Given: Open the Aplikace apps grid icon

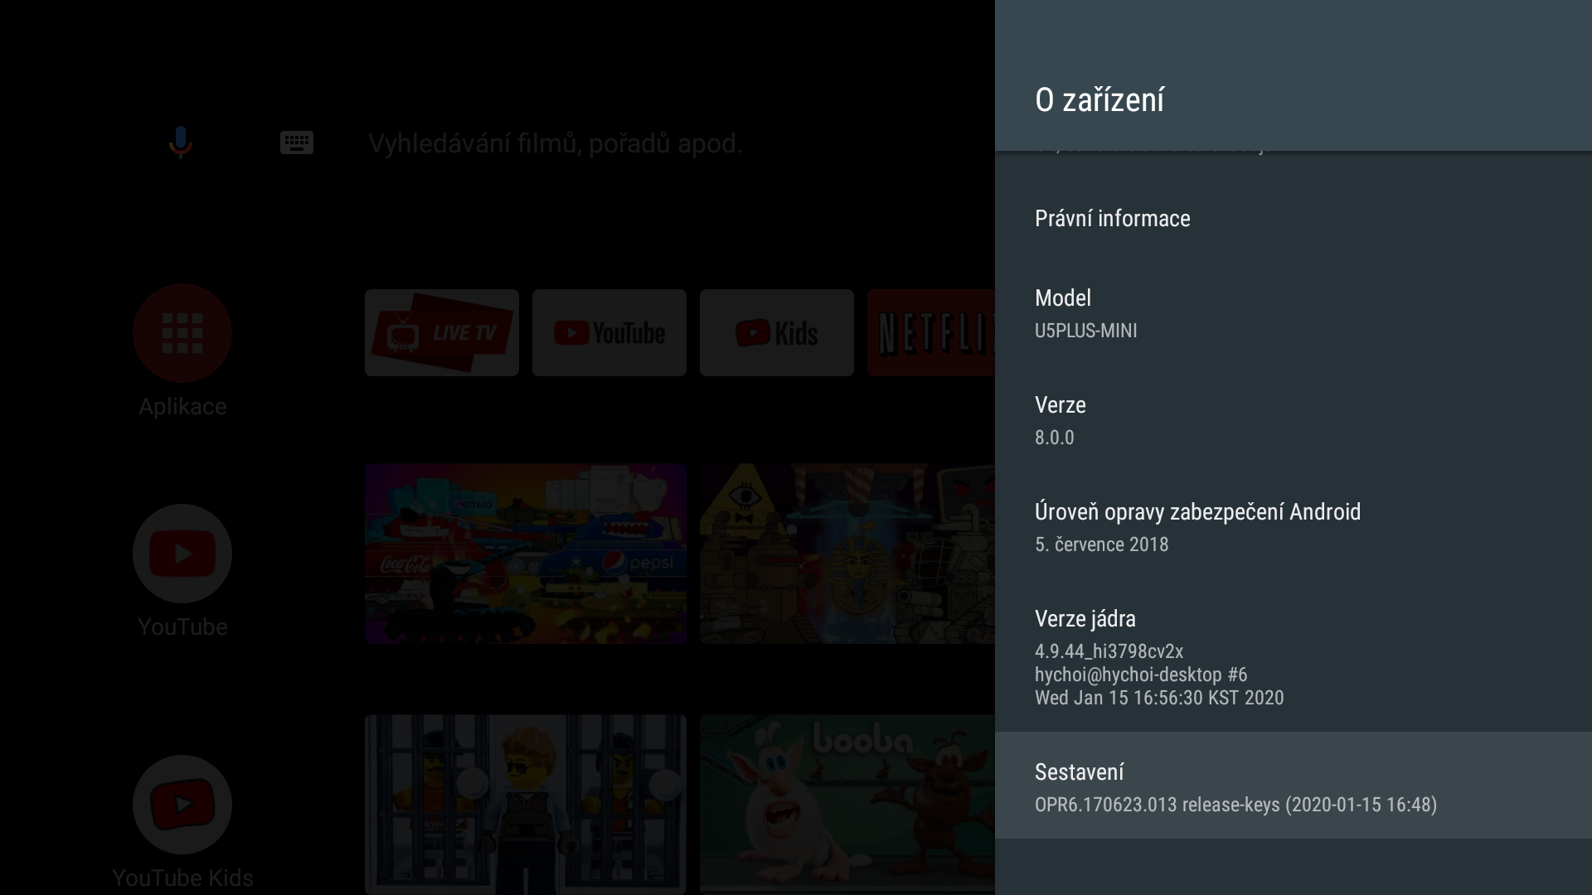Looking at the screenshot, I should [182, 333].
